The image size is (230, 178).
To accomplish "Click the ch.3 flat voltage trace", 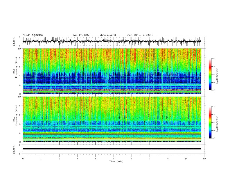I will pos(112,149).
